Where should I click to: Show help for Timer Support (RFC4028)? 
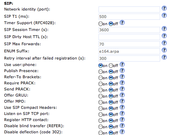point(122,22)
